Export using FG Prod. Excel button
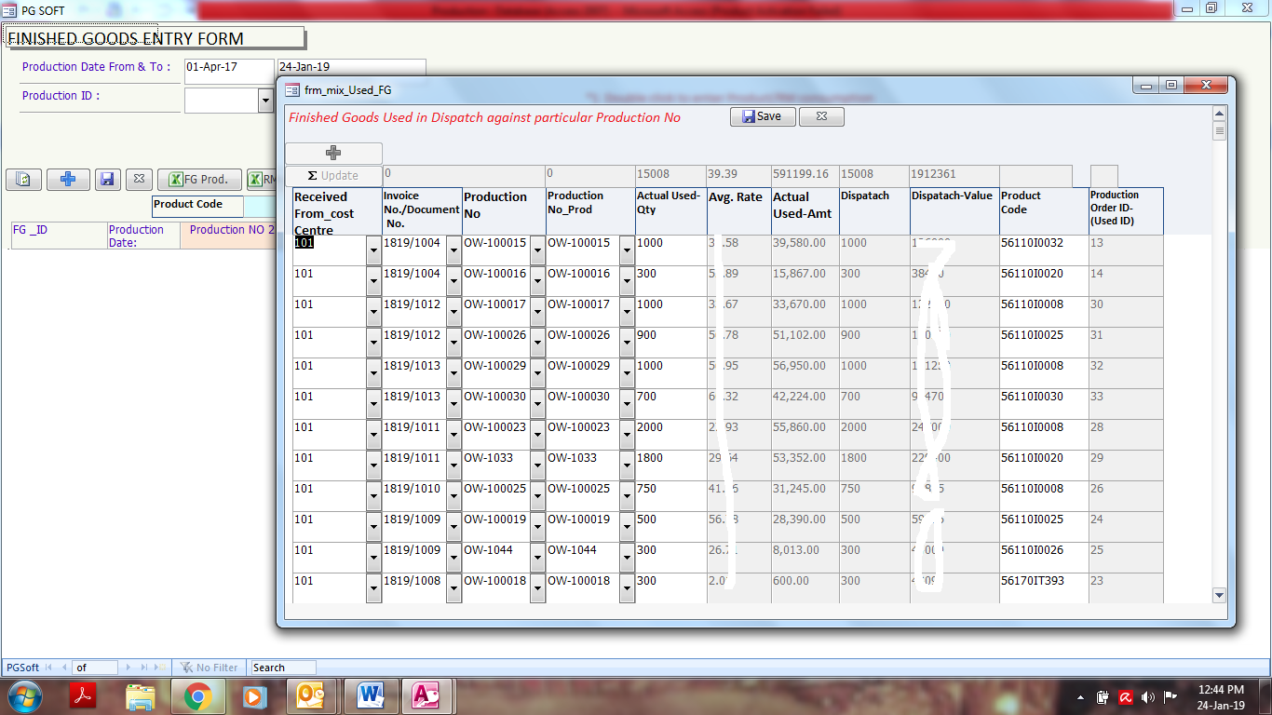Image resolution: width=1272 pixels, height=715 pixels. [199, 180]
